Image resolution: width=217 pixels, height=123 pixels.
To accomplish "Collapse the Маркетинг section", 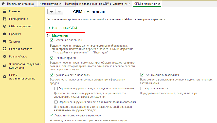I will pos(49,35).
